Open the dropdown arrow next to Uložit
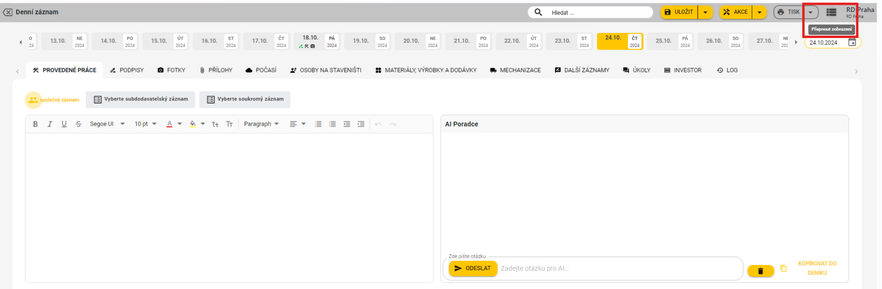 (x=705, y=12)
